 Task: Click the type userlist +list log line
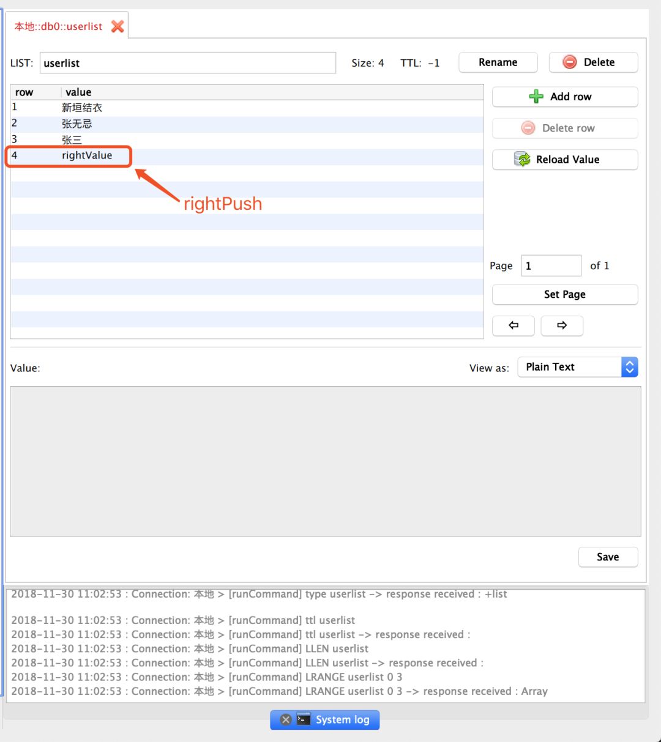coord(259,594)
